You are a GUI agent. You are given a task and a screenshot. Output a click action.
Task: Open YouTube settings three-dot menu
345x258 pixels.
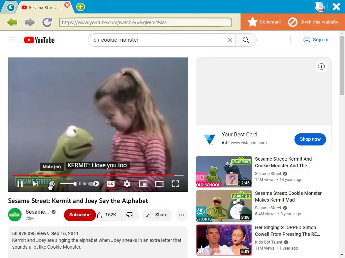[290, 40]
